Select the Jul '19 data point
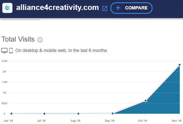183x124 pixels. (x=44, y=114)
